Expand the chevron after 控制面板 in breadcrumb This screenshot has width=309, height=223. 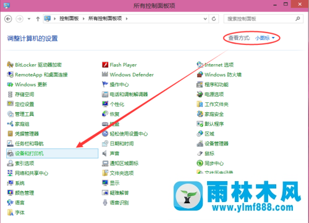tap(83, 19)
